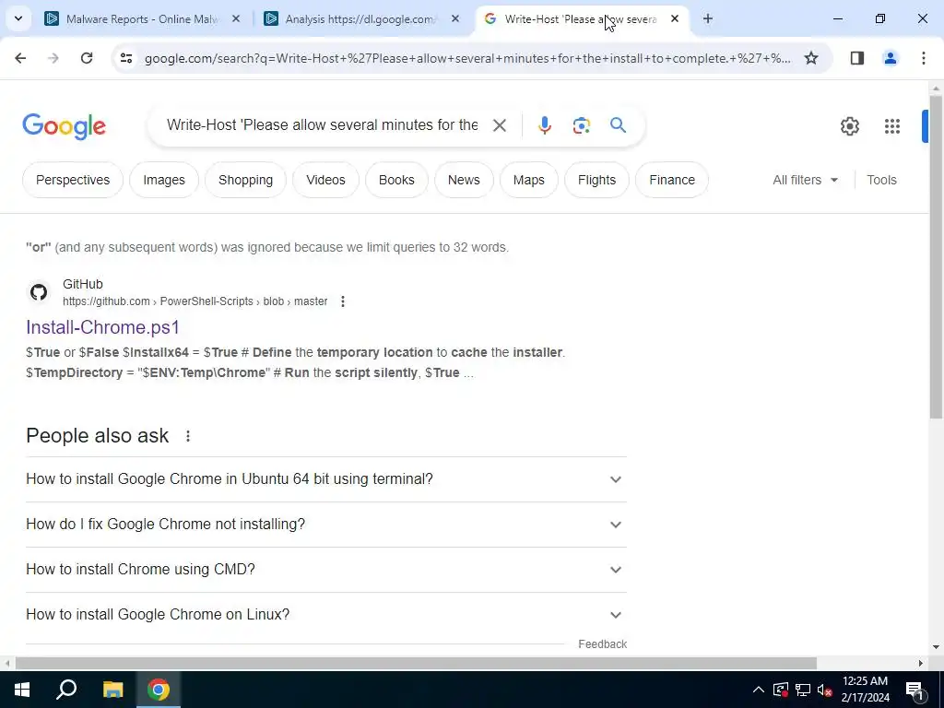This screenshot has height=708, width=944.
Task: Click the scroll right arrow on horizontal scrollbar
Action: click(x=921, y=663)
